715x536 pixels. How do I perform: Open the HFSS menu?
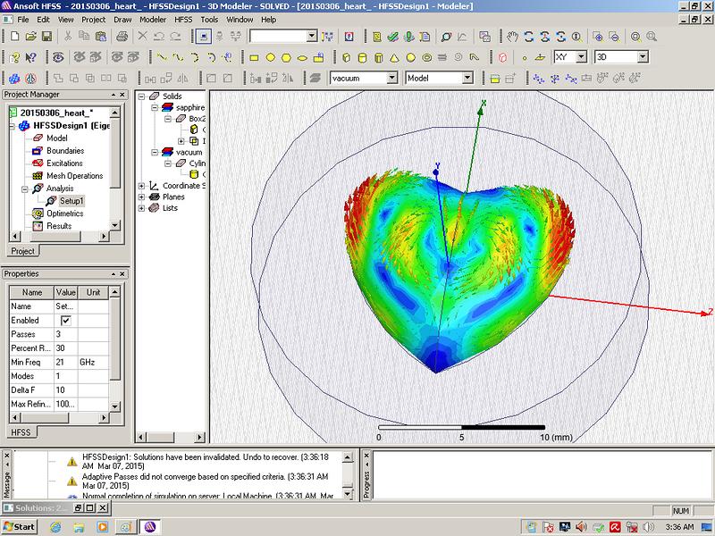click(x=182, y=19)
